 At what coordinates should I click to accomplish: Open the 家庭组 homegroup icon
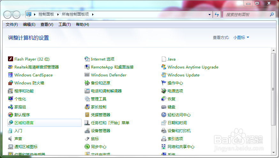(x=11, y=107)
